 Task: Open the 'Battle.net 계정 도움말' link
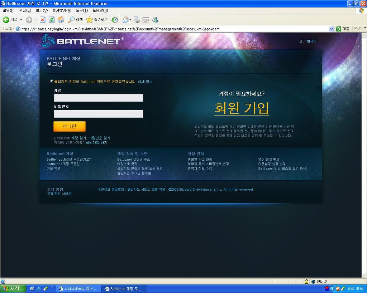coord(63,164)
